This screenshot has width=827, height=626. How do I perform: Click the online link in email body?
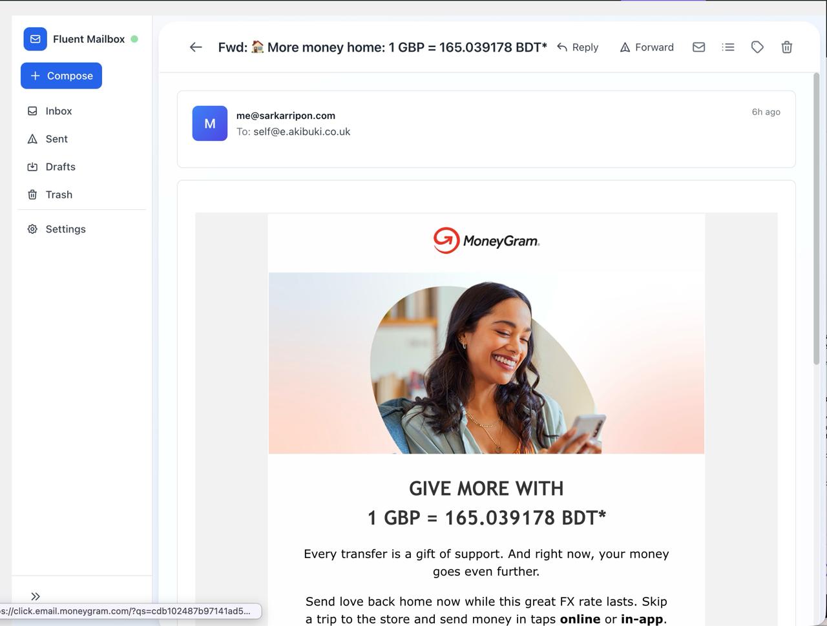[x=580, y=619]
